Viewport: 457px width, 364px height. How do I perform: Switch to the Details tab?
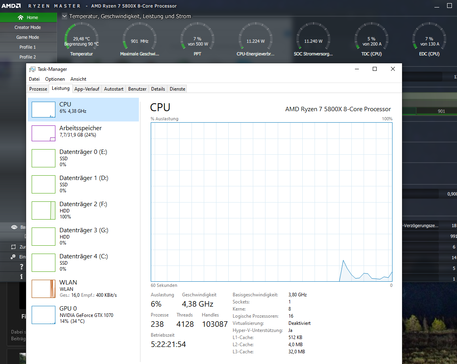click(158, 89)
